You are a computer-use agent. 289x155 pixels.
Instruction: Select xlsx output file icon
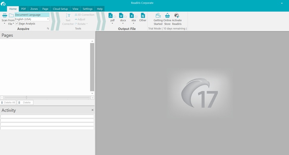click(x=131, y=16)
